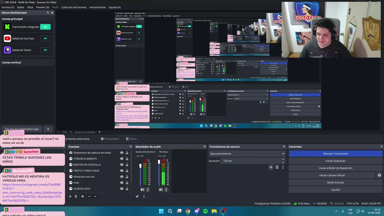Screen dimensions: 384x216
Task: Hide the STREAM ELEMENTS source
Action: (x=122, y=159)
